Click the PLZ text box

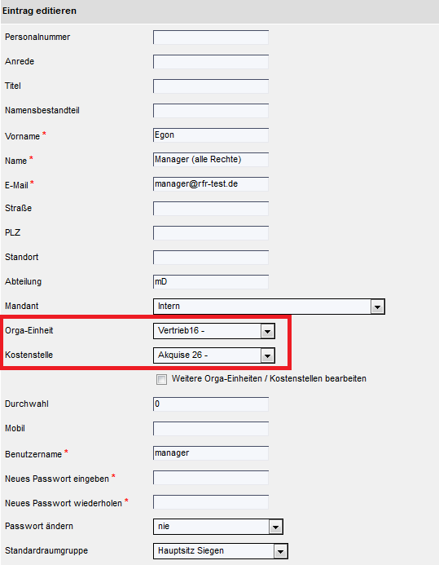(x=211, y=233)
